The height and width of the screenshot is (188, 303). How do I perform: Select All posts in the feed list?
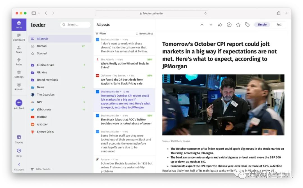coord(60,39)
